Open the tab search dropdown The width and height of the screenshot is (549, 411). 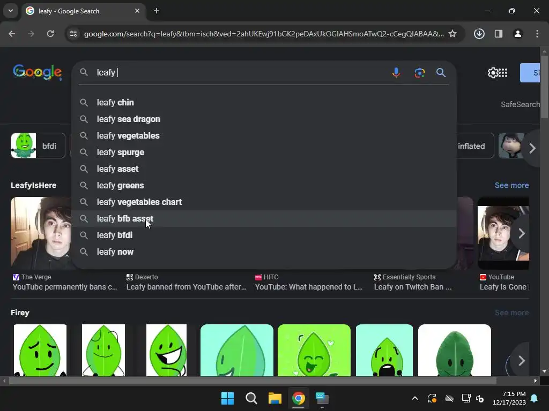point(11,11)
